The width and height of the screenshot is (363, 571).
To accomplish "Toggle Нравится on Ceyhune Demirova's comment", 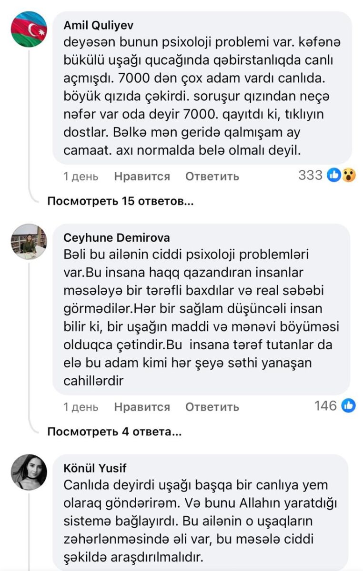I will point(142,407).
